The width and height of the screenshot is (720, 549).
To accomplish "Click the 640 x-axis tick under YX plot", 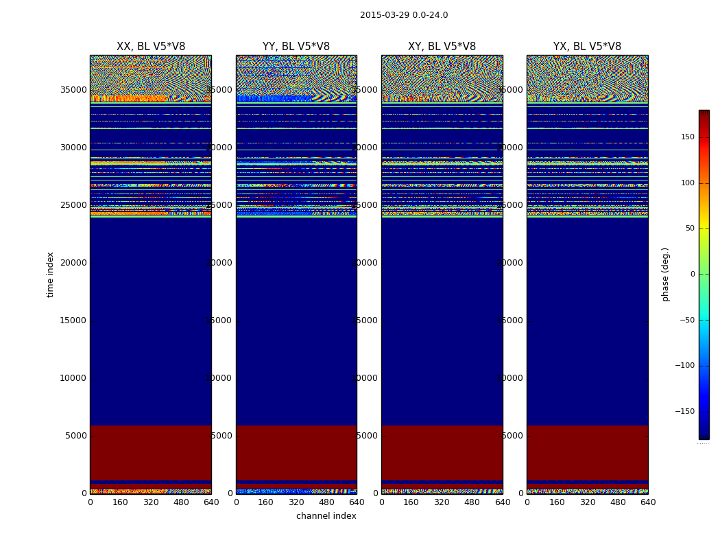I will [x=648, y=502].
